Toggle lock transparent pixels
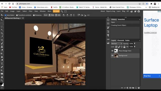Image resolution: width=161 pixels, height=91 pixels. 116,47
